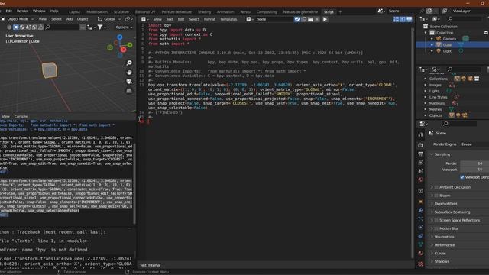Image resolution: width=489 pixels, height=275 pixels.
Task: Select the Camera object in the outliner
Action: point(449,39)
